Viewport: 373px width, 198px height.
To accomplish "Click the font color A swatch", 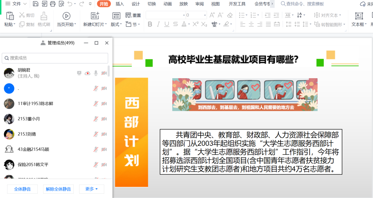I will pyautogui.click(x=184, y=24).
